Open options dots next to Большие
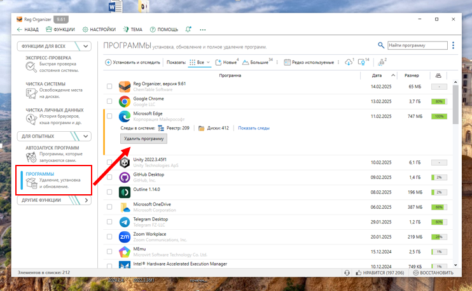 277,62
